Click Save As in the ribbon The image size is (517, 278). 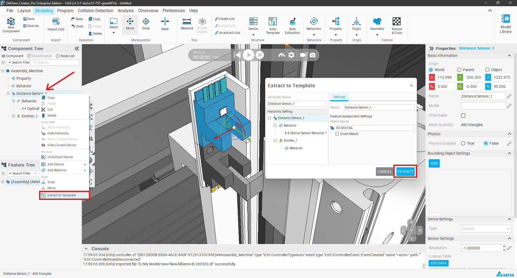31,26
